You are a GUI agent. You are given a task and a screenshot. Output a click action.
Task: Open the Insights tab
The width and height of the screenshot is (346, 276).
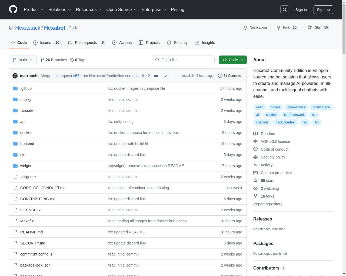[205, 43]
